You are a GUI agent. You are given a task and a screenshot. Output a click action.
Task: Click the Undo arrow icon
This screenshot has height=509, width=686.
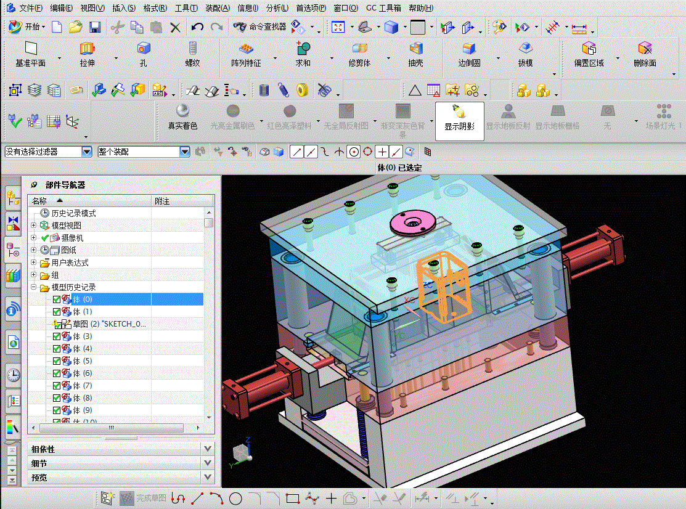click(x=197, y=27)
